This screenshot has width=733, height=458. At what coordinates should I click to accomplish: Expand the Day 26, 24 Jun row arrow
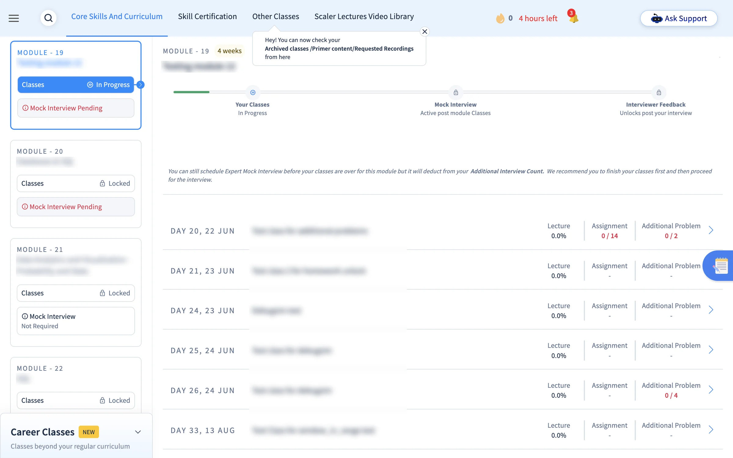711,390
